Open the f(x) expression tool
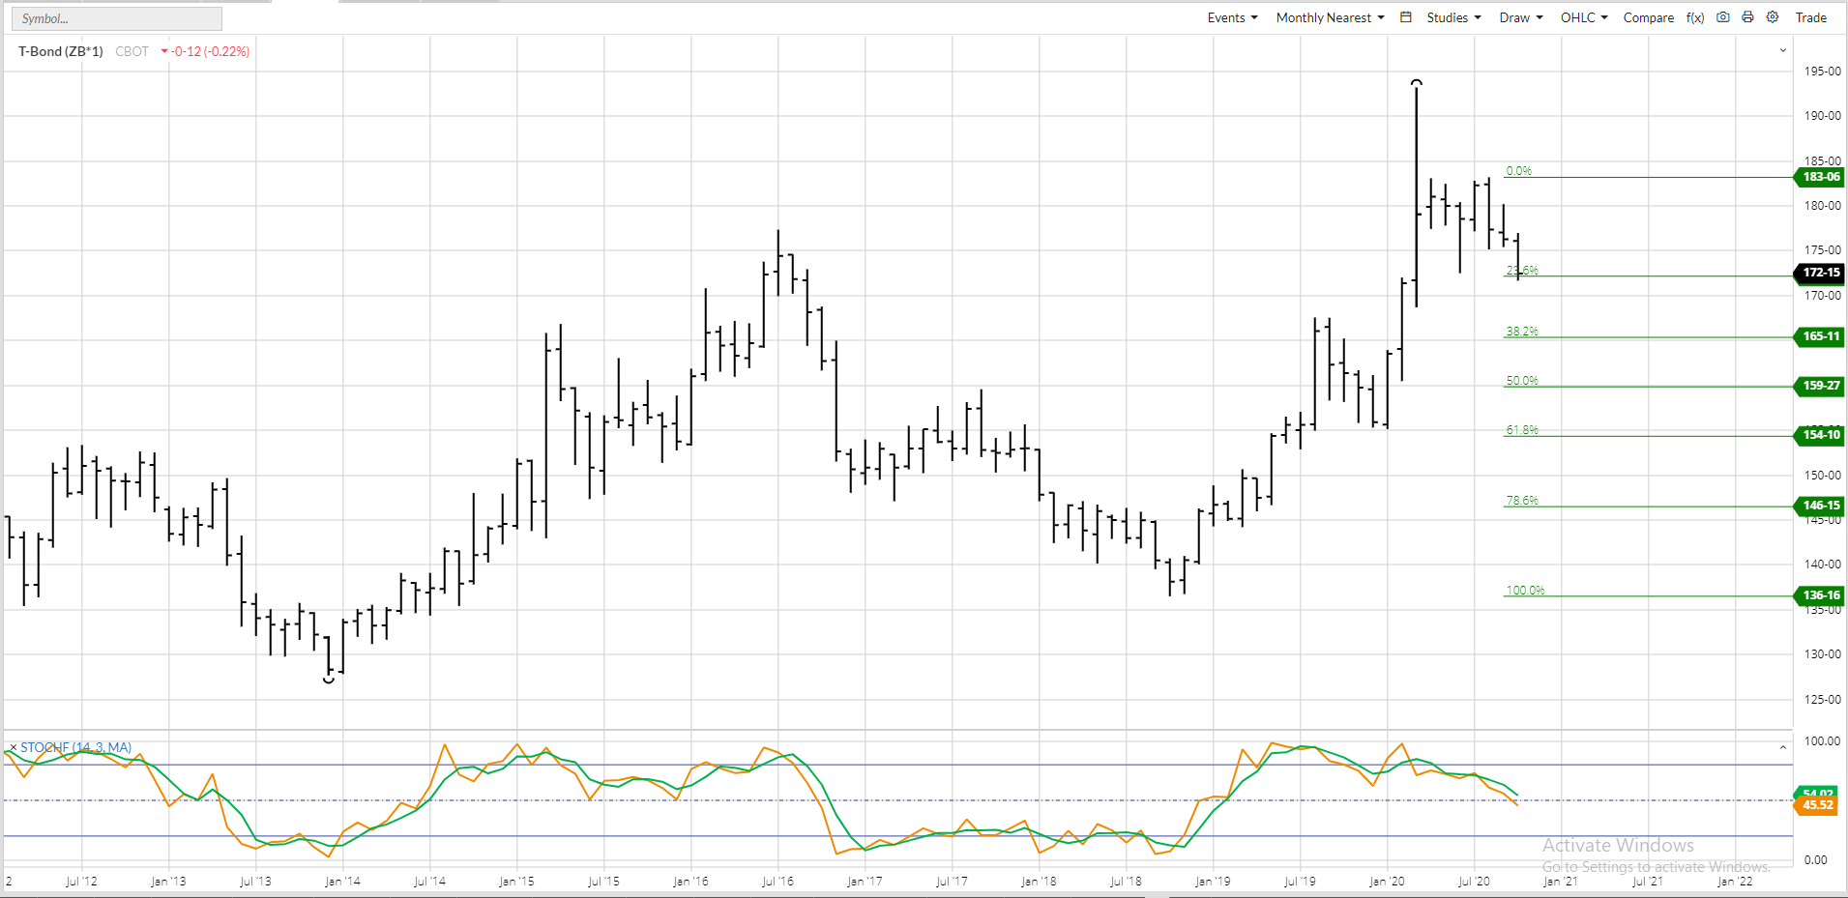The image size is (1848, 898). 1695,17
